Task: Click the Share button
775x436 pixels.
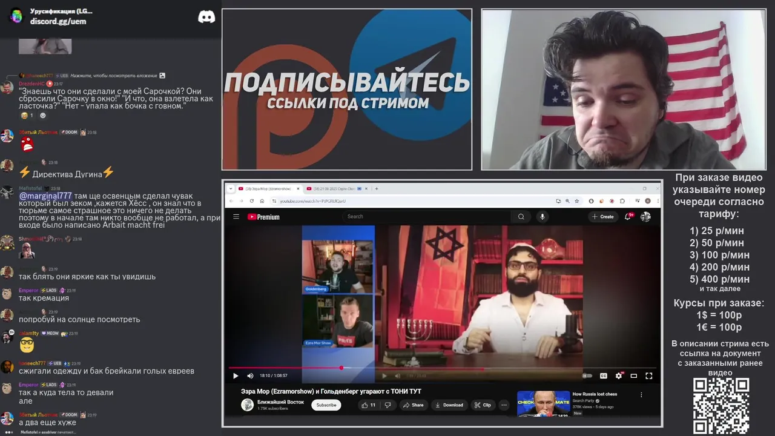Action: (x=414, y=405)
